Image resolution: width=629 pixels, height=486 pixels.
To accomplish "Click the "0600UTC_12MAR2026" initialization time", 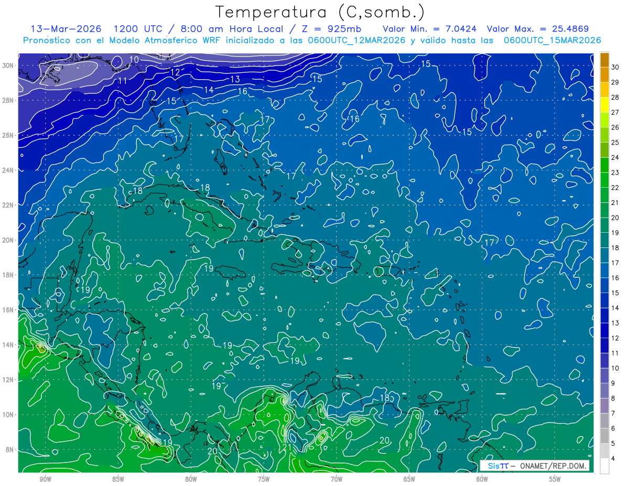I will point(356,40).
